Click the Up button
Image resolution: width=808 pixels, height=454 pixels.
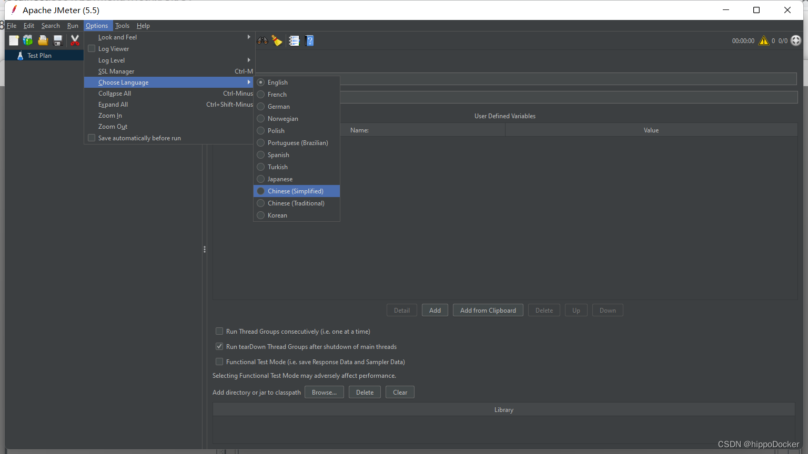point(576,311)
